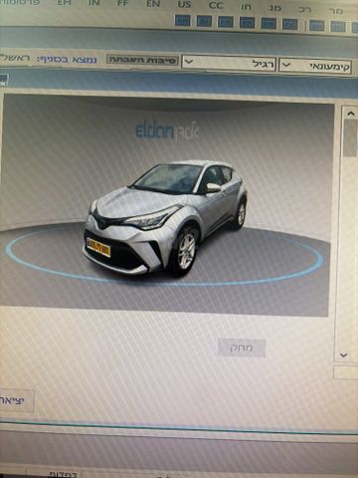Click the toolbar icon directly below מנ
Image resolution: width=358 pixels, height=478 pixels.
click(x=268, y=23)
